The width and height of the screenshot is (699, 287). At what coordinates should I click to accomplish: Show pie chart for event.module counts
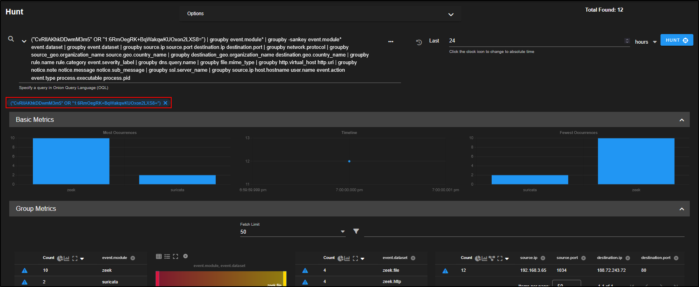(x=60, y=259)
